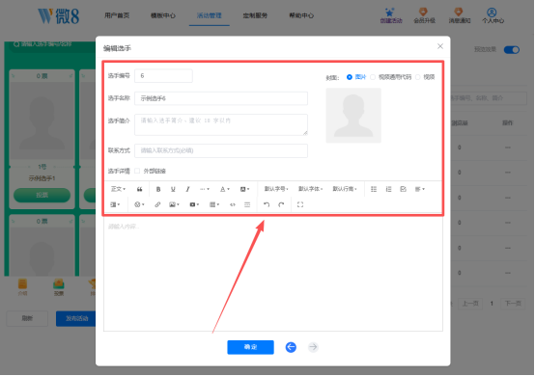535x376 pixels.
Task: Insert a bulleted list in the editor
Action: (x=374, y=189)
